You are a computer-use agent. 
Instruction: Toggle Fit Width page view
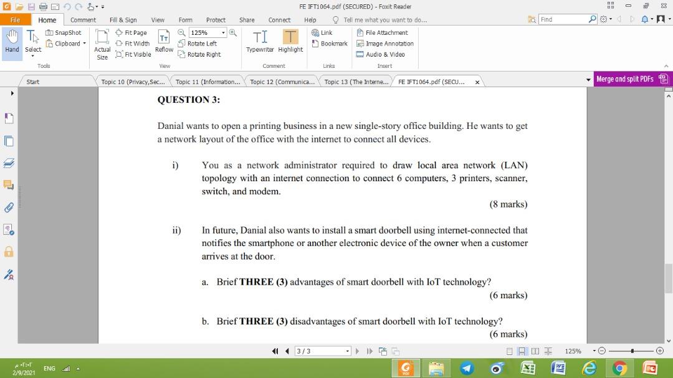tap(133, 43)
